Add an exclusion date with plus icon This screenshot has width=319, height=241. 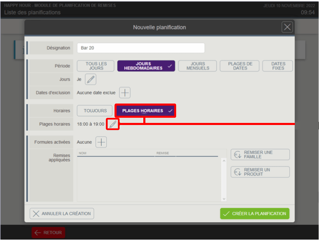[x=125, y=92]
